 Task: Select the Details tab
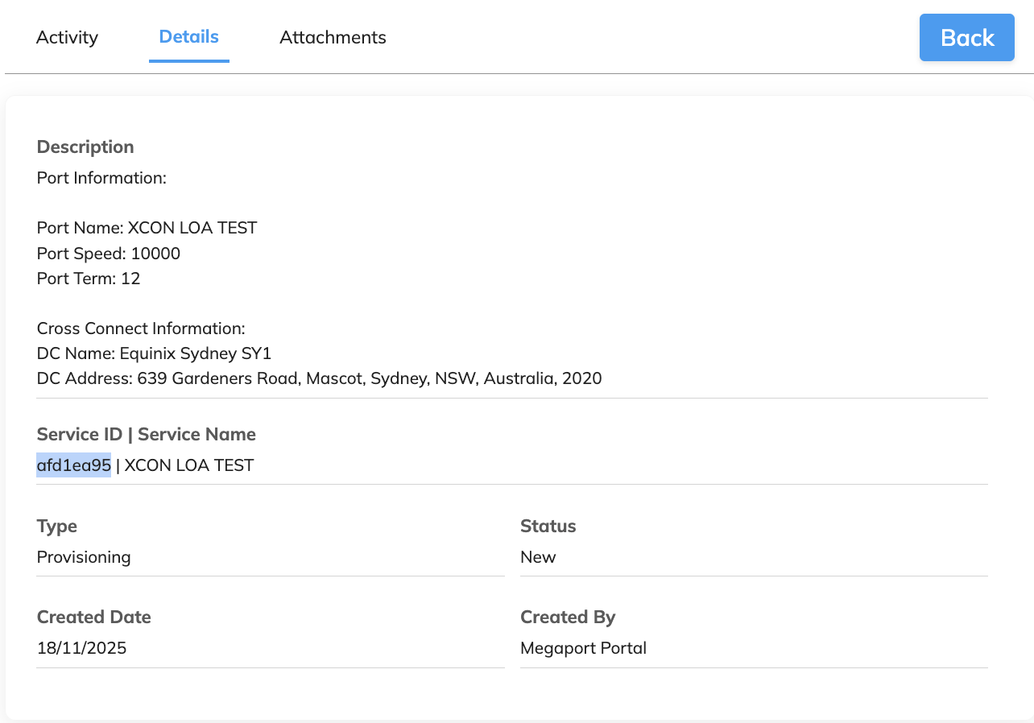coord(188,37)
